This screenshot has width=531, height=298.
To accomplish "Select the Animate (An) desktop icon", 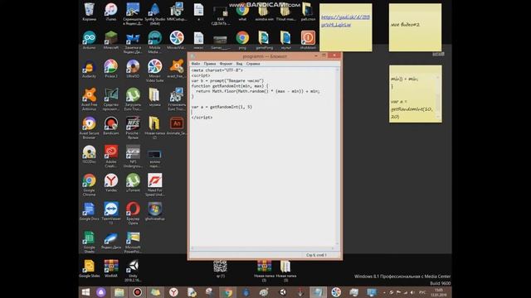I will tap(177, 126).
